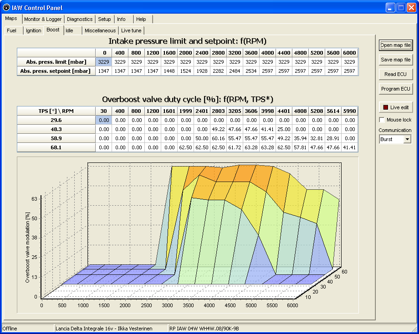Switch to the Fuel maps sub-tab

13,30
